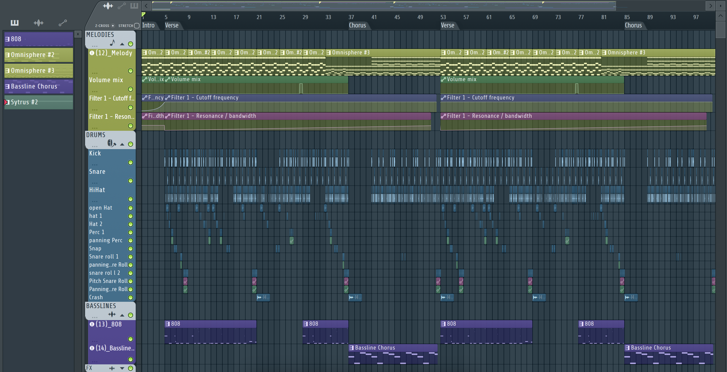The image size is (727, 372).
Task: Open picker panel options dropdown
Action: coord(78,34)
